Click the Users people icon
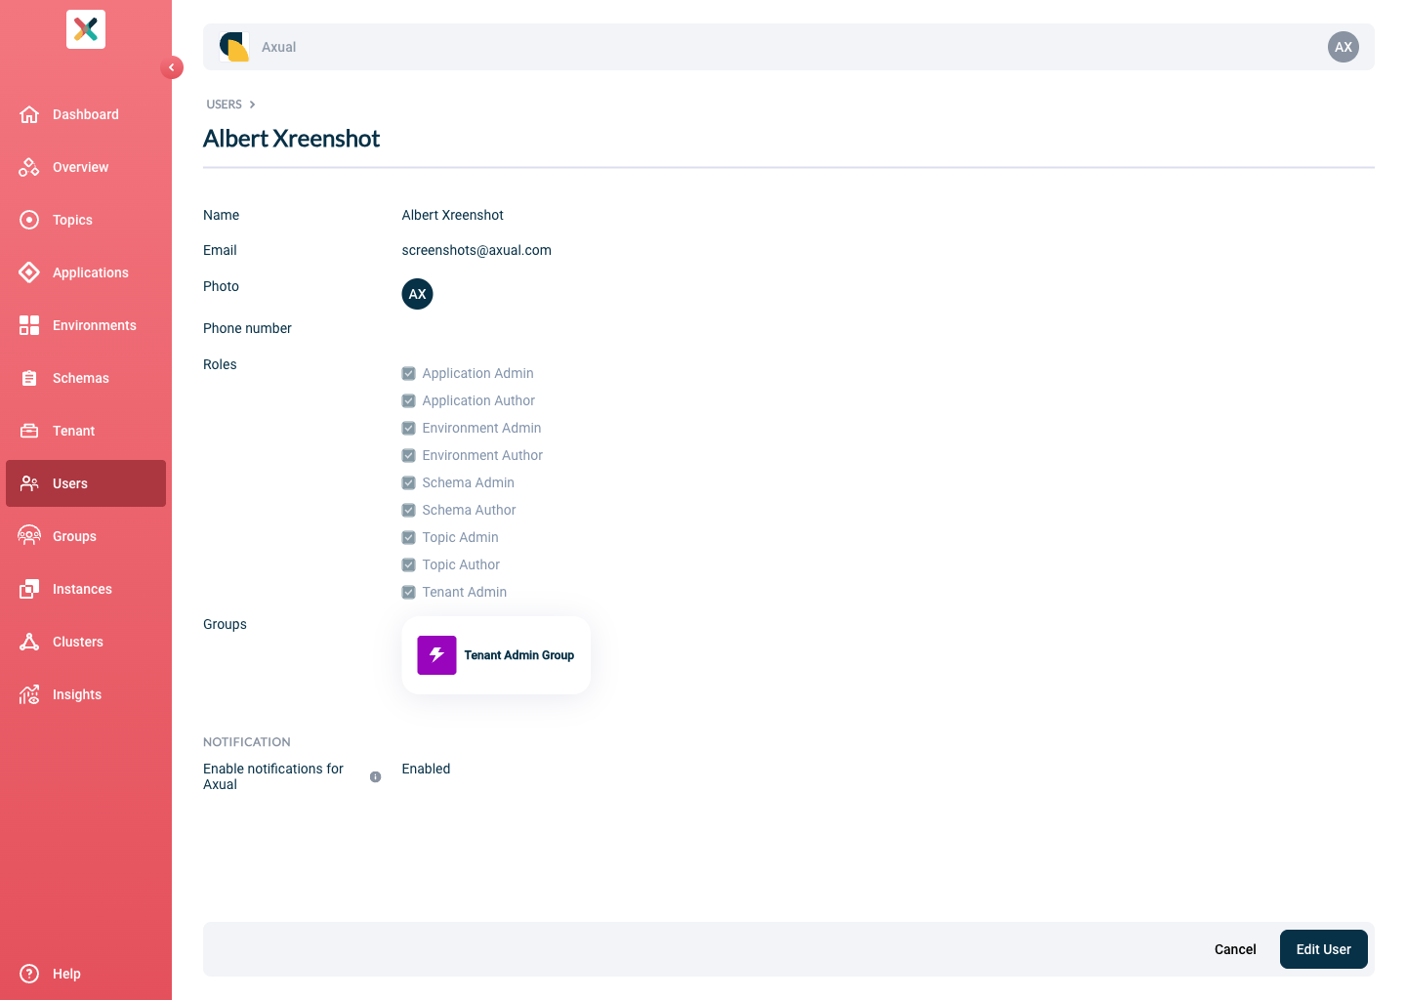 point(29,483)
